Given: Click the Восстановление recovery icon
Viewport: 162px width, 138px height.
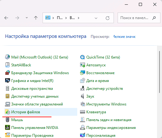Looking at the screenshot, I should click(83, 73).
